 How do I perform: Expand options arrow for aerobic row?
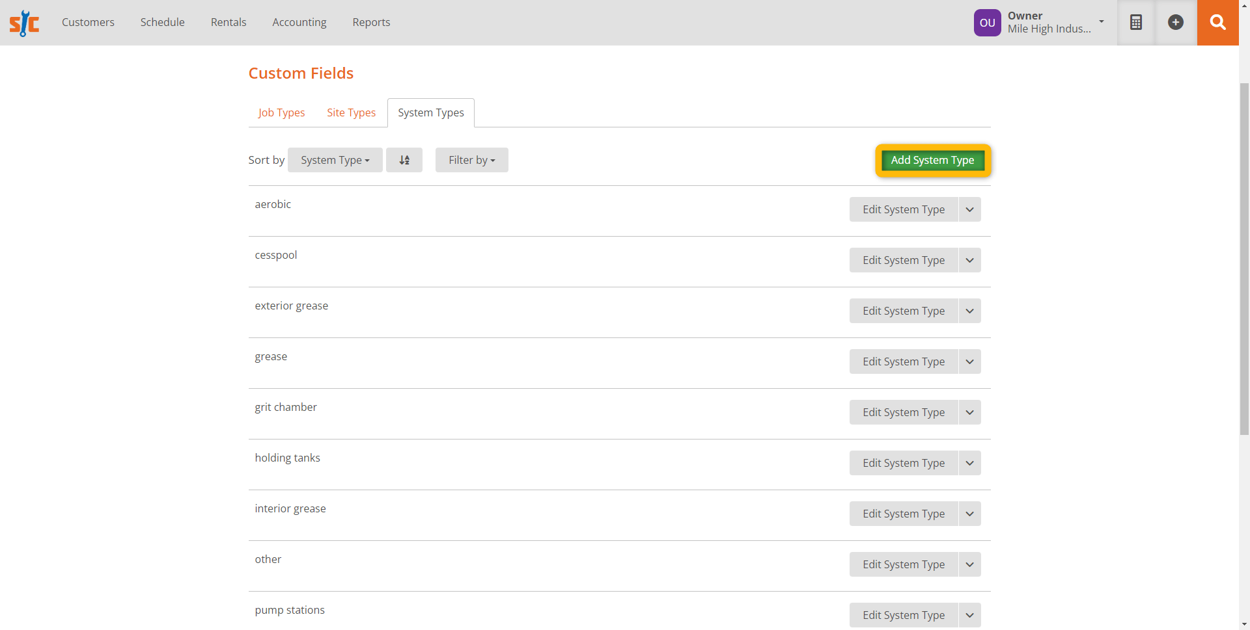[970, 209]
